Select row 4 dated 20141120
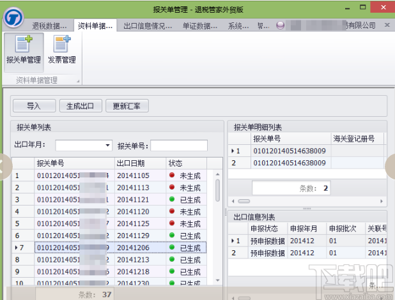This screenshot has height=300, width=395. pyautogui.click(x=109, y=212)
